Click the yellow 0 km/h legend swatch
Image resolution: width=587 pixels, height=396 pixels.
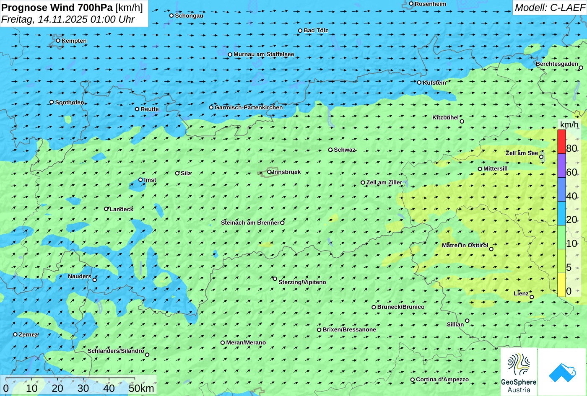(x=561, y=285)
